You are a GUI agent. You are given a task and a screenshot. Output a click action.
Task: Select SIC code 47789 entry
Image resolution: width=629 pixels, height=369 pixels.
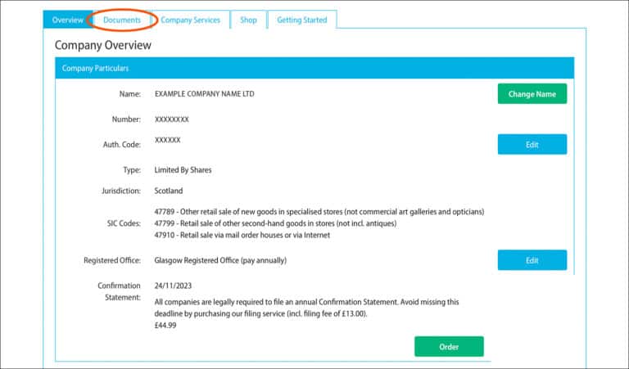pyautogui.click(x=319, y=211)
